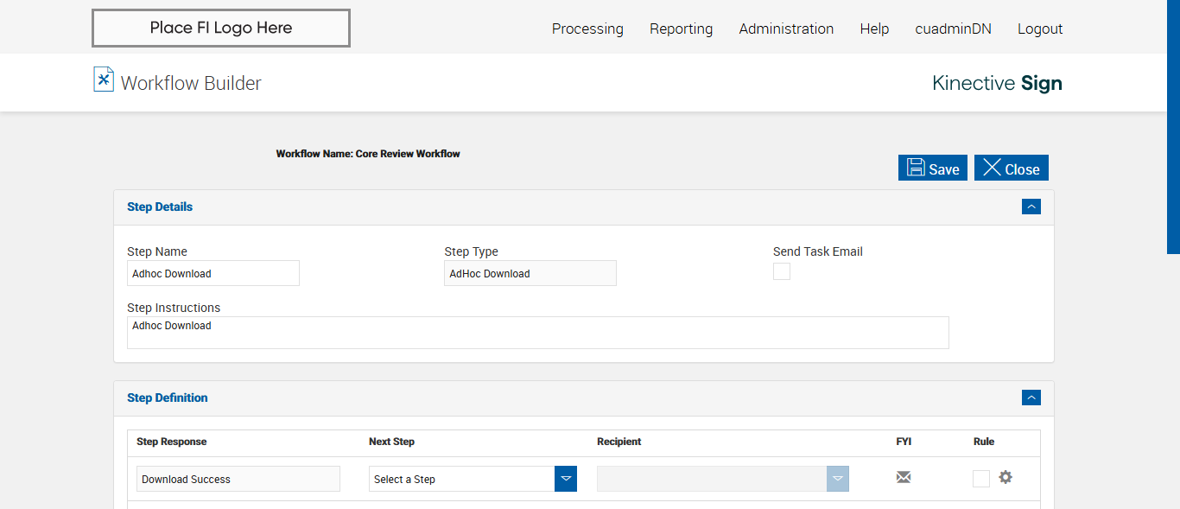
Task: Click the page vertical scrollbar
Action: click(1173, 130)
